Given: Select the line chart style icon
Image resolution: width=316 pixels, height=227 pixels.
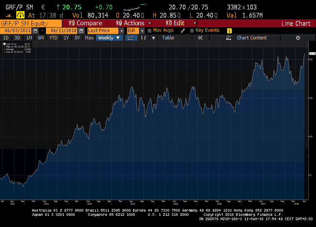Looking at the screenshot, I should (131, 38).
